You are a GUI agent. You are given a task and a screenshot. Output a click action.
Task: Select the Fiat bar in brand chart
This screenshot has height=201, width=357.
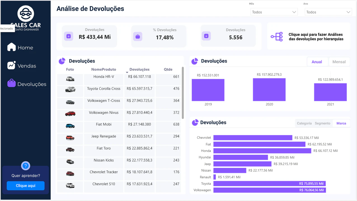pyautogui.click(x=259, y=144)
